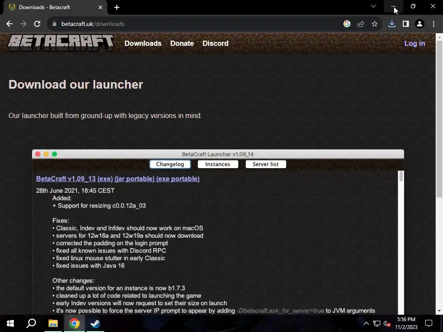The image size is (443, 332).
Task: Close the Downloads - Betacraft tab
Action: (100, 7)
